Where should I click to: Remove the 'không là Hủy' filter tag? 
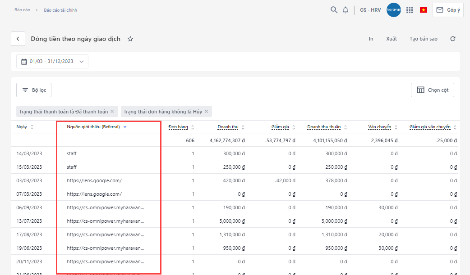click(207, 112)
